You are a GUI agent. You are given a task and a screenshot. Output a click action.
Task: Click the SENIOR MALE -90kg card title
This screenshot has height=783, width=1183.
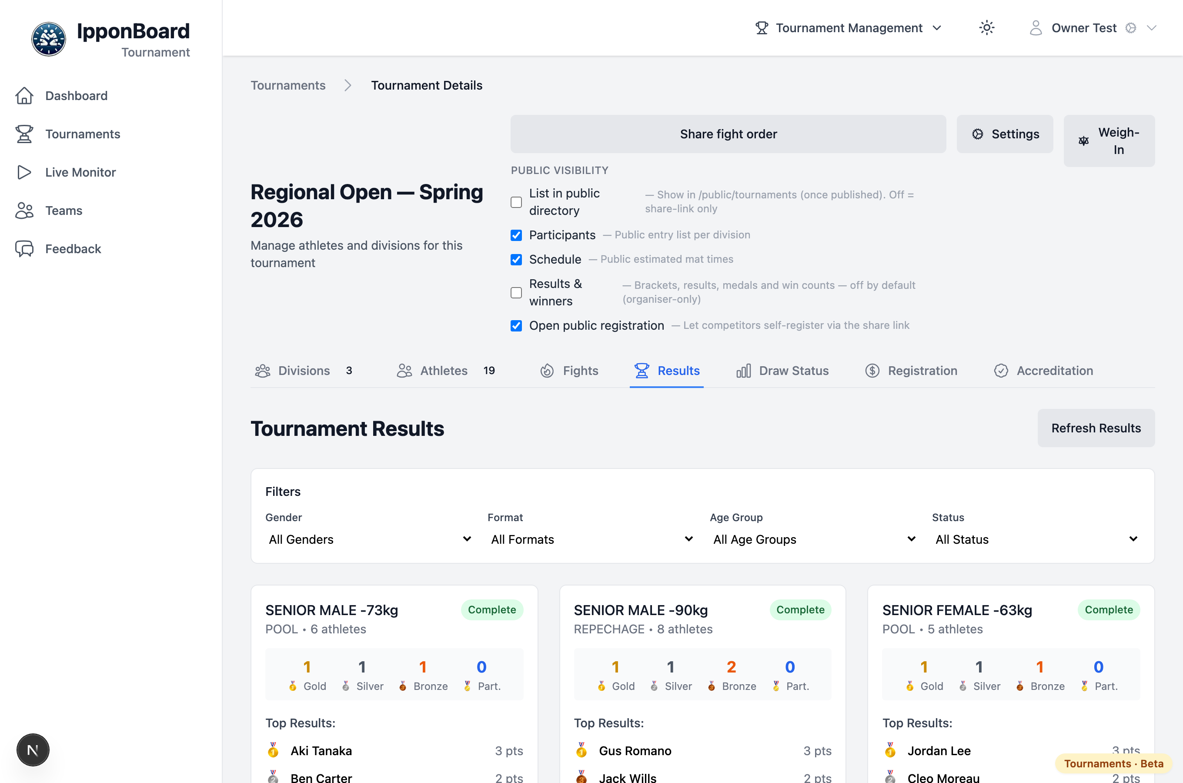641,610
